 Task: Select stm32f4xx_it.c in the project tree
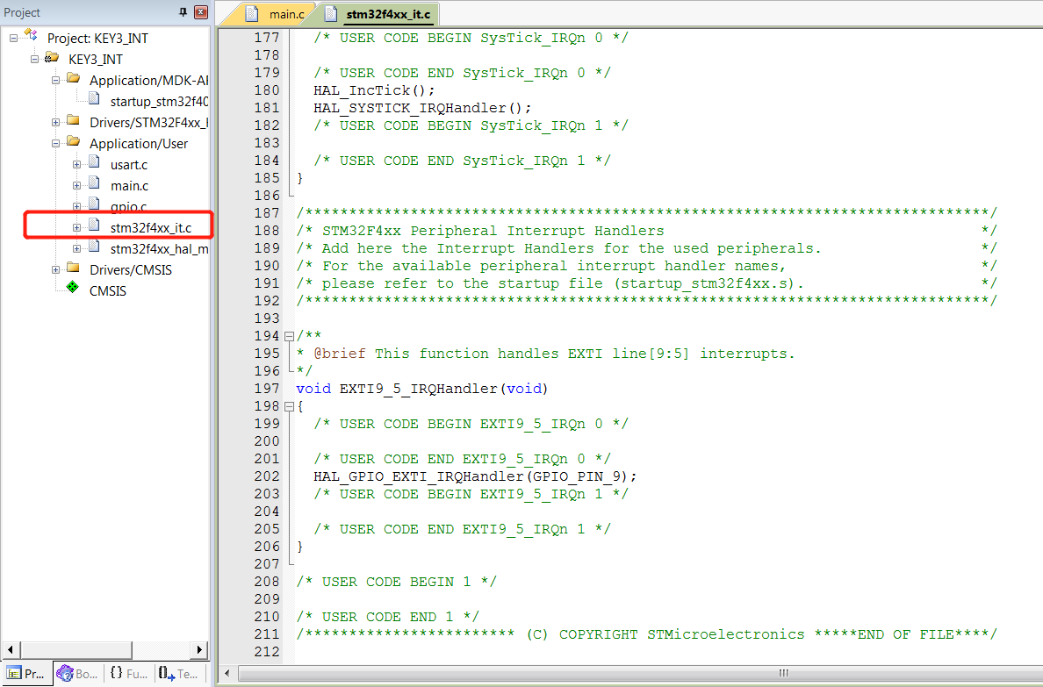[151, 227]
